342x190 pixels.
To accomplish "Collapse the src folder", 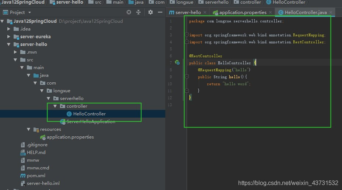I will (15, 60).
